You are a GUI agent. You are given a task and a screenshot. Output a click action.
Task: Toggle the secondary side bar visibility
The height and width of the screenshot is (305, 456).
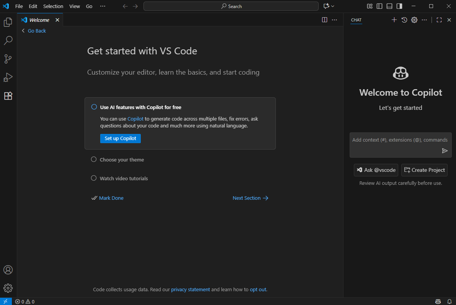tap(399, 6)
